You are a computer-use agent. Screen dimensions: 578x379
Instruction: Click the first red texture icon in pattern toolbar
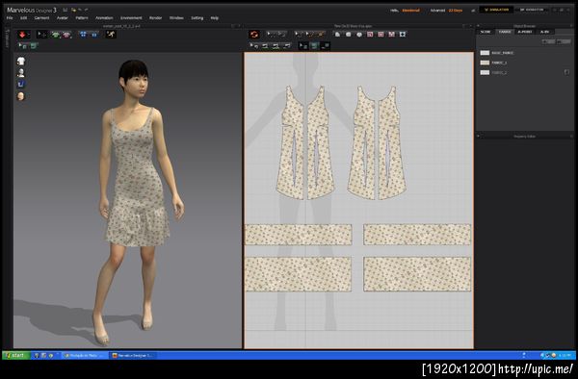(x=370, y=35)
